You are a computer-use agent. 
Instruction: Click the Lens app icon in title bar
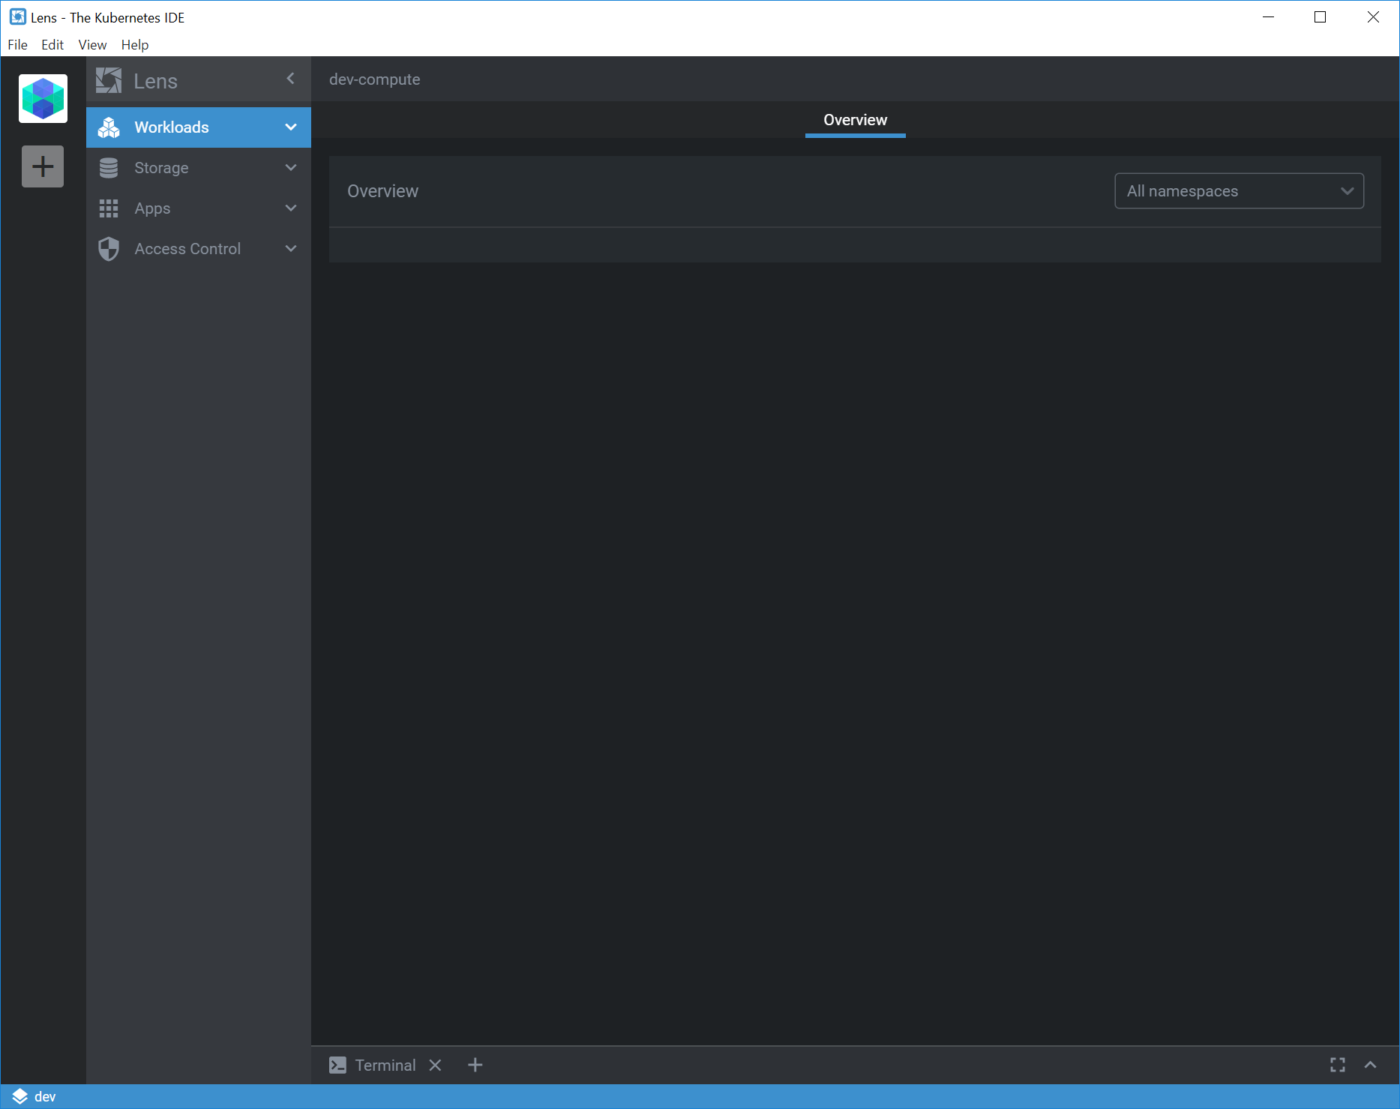click(17, 17)
